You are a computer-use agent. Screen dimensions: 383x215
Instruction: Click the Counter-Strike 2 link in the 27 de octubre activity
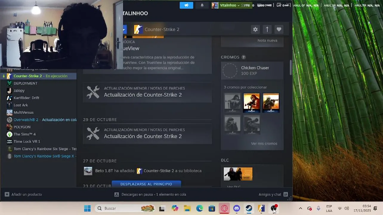159,171
